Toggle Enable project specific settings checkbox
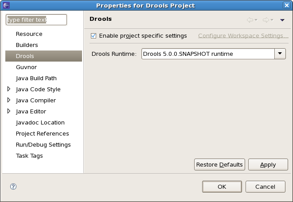Image resolution: width=293 pixels, height=202 pixels. (x=94, y=36)
